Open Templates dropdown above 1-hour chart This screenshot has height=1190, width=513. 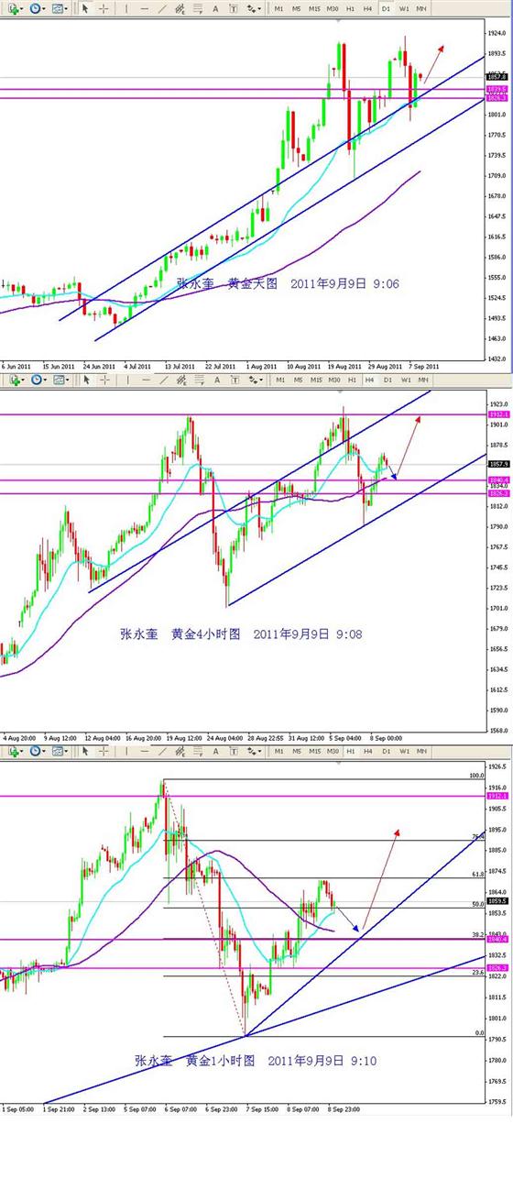(60, 751)
